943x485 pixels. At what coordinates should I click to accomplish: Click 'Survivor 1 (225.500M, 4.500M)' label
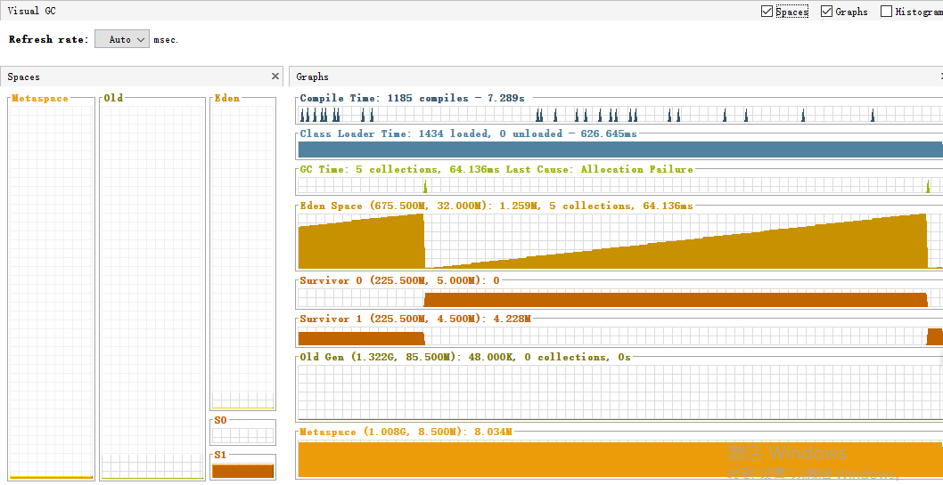click(x=392, y=319)
